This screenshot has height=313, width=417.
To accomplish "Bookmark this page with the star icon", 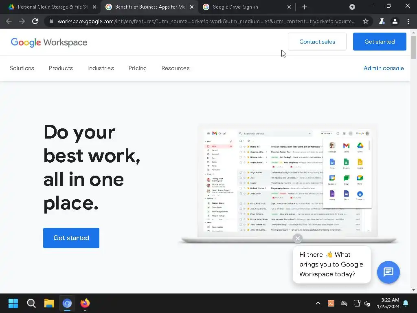I will [366, 21].
